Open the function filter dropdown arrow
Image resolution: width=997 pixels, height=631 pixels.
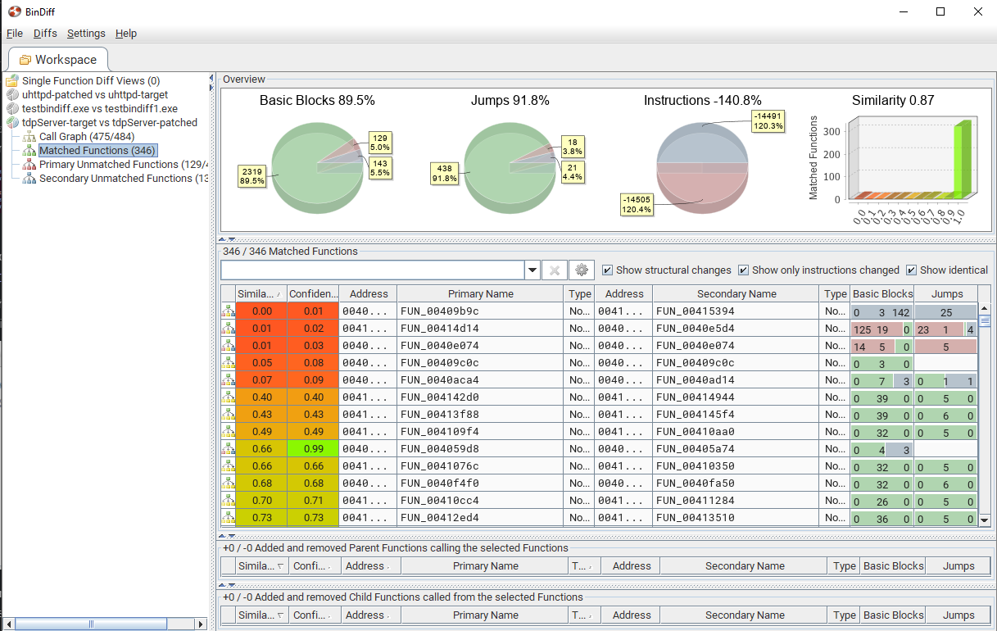[x=532, y=270]
